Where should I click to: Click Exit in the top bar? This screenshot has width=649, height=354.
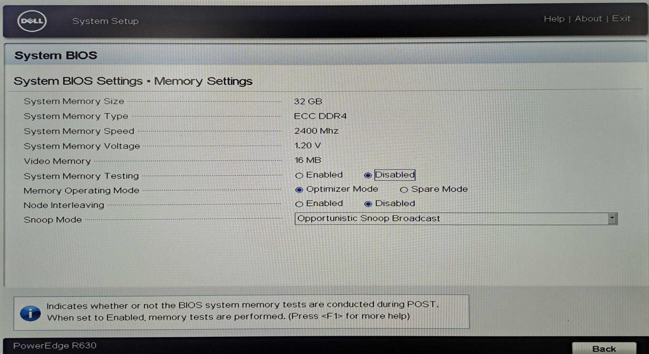click(x=621, y=19)
